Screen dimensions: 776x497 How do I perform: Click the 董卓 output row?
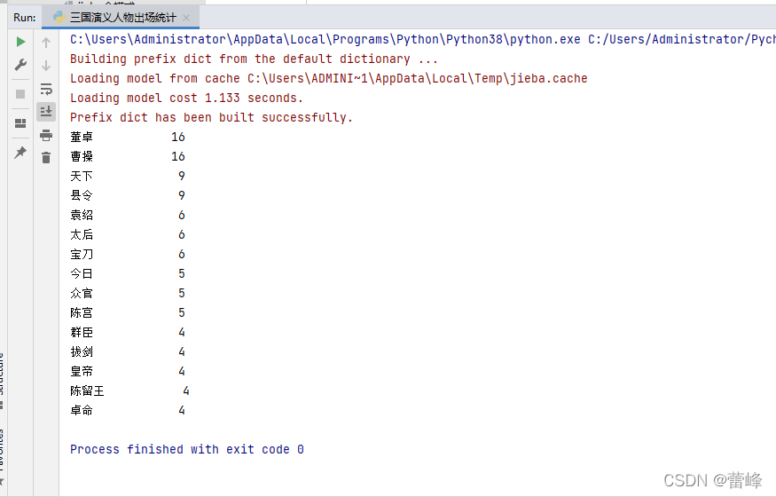point(128,138)
